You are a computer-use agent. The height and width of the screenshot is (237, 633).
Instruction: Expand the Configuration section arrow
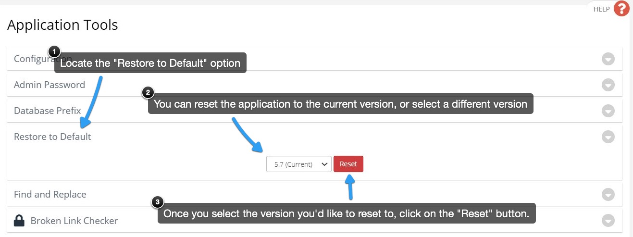point(608,59)
